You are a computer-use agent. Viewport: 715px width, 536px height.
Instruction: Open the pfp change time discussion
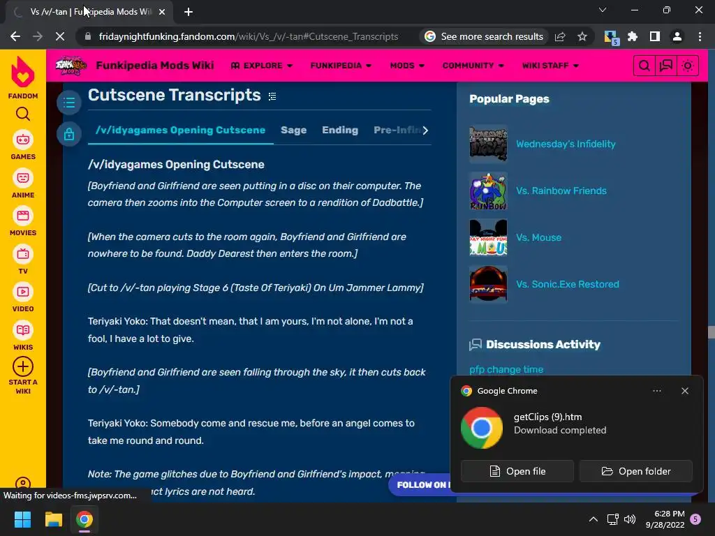[x=506, y=369]
